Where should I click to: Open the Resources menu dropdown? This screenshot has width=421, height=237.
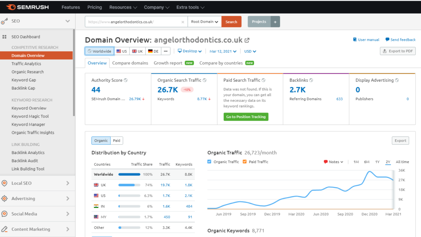123,7
